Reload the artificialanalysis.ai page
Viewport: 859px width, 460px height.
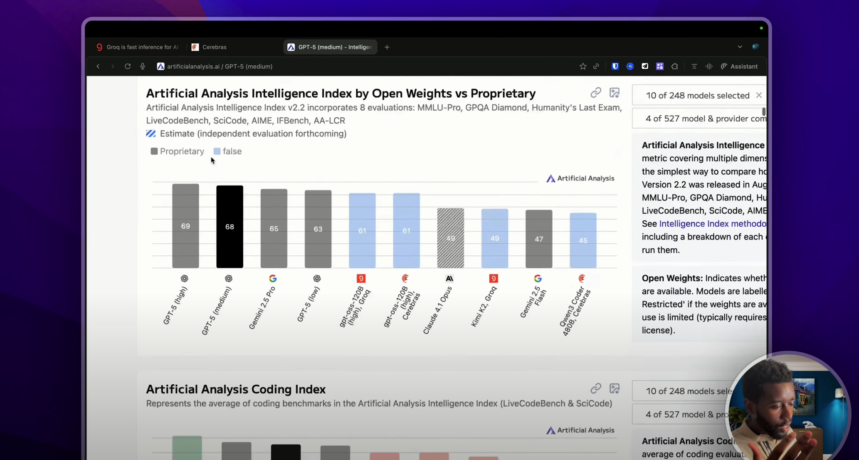tap(128, 66)
